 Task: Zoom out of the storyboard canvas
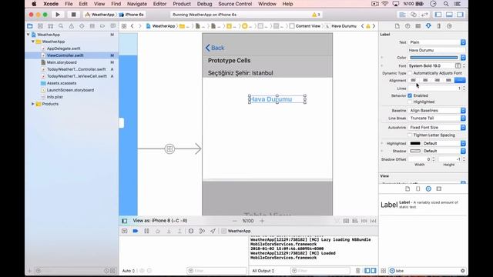pyautogui.click(x=234, y=221)
